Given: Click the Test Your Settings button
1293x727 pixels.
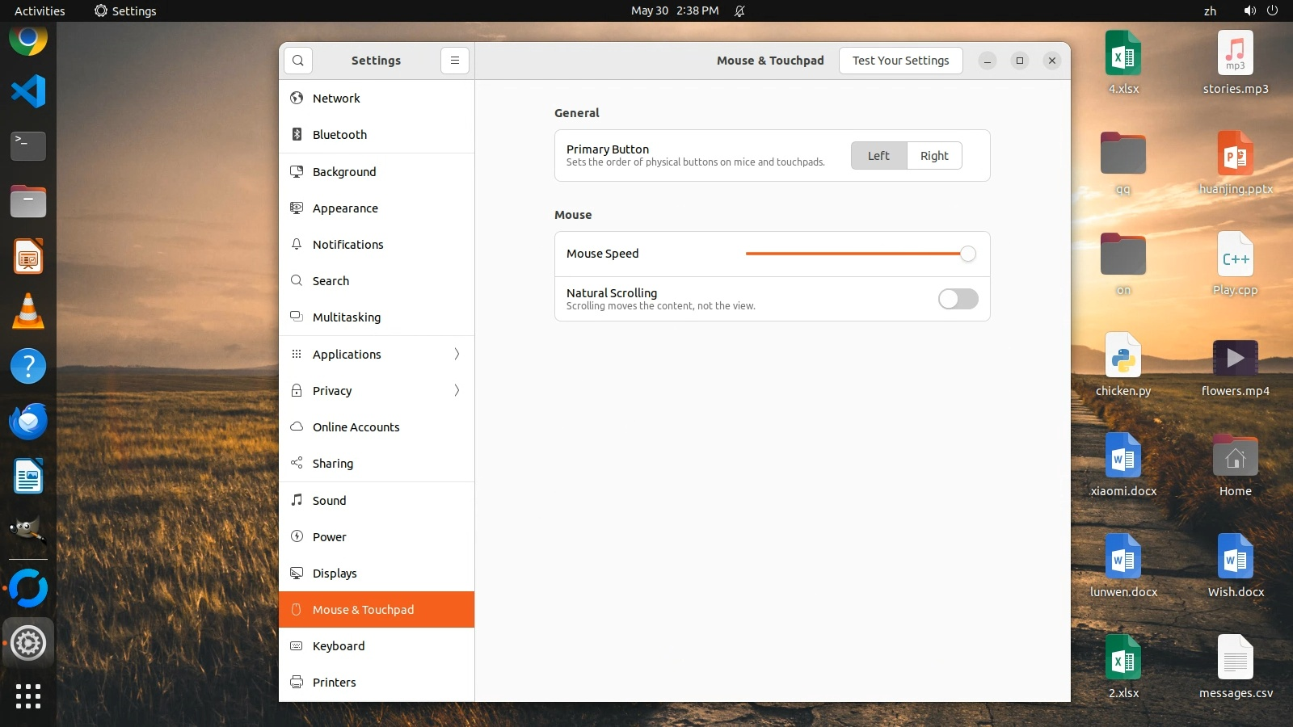Looking at the screenshot, I should pyautogui.click(x=900, y=61).
